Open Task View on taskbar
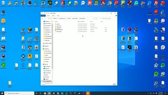 [41, 93]
